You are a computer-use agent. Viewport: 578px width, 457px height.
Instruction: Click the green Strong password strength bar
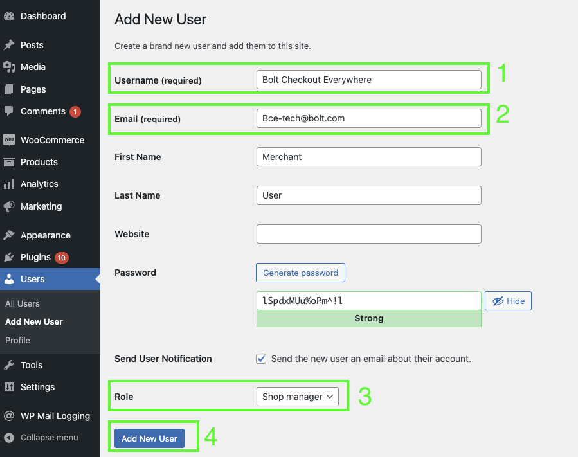point(369,318)
